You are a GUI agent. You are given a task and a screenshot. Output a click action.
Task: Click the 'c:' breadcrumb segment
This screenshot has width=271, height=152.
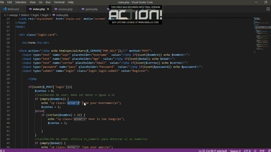5,15
